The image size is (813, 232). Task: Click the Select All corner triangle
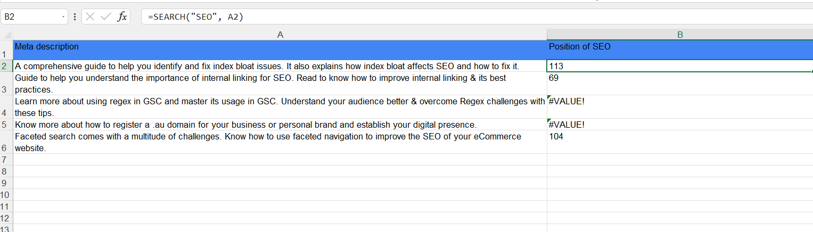tap(7, 35)
